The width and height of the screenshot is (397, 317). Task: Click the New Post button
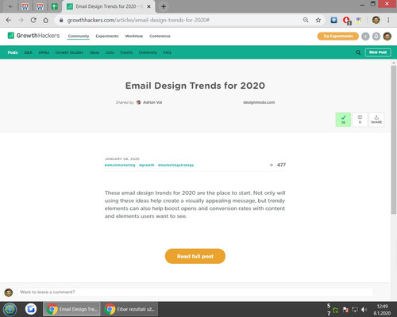(378, 52)
